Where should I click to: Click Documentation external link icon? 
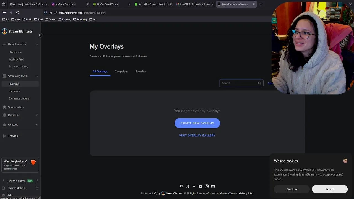click(37, 188)
